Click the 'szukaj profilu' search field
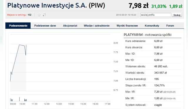Screen dimensions: 188x109 pyautogui.click(x=156, y=15)
